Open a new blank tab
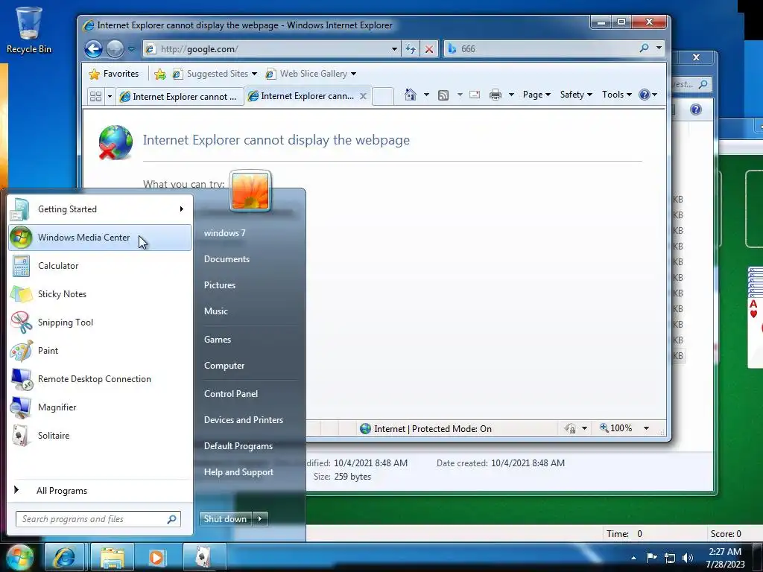This screenshot has width=763, height=572. 383,96
